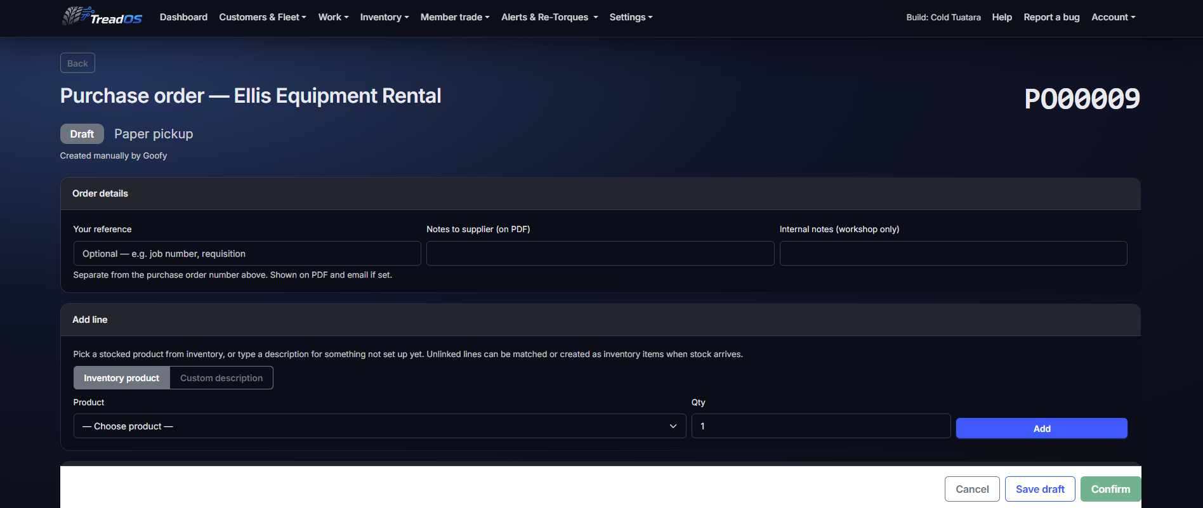Viewport: 1203px width, 508px height.
Task: Click the Report a bug link
Action: pyautogui.click(x=1051, y=17)
